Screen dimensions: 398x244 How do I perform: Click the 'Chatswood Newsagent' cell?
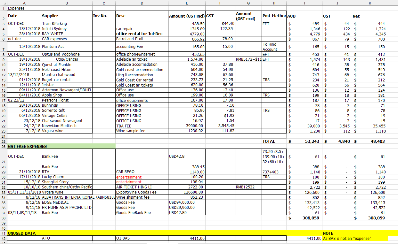[67, 121]
